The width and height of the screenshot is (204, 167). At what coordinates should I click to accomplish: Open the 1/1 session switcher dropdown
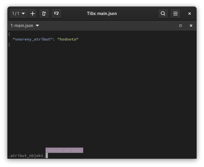coord(19,14)
